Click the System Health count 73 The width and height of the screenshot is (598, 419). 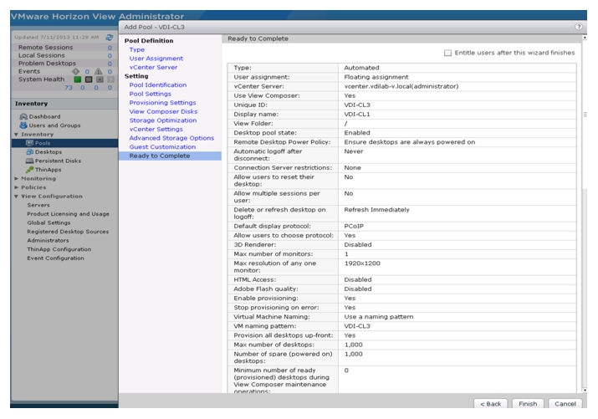pyautogui.click(x=69, y=88)
